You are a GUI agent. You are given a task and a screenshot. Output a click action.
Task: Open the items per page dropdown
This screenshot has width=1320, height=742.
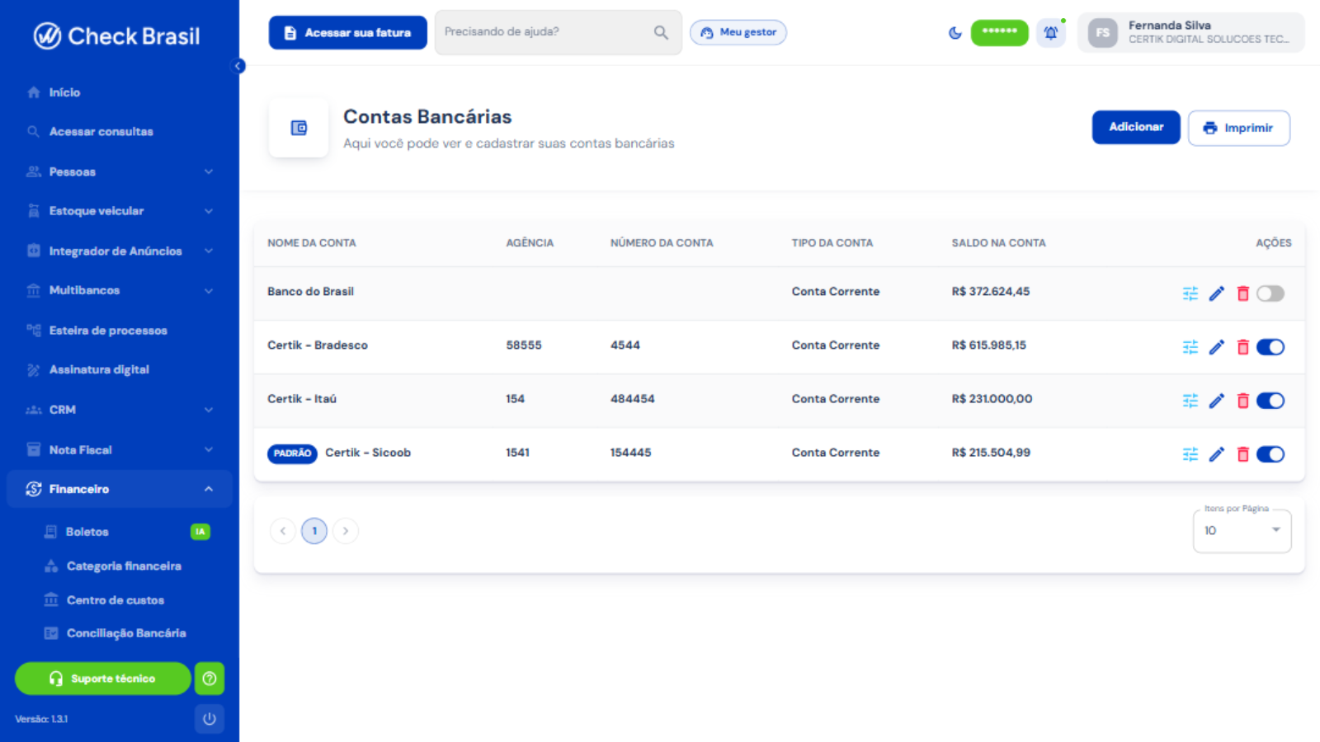1242,530
